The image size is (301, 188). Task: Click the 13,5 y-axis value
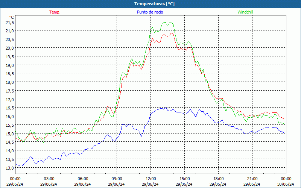(x=10, y=159)
